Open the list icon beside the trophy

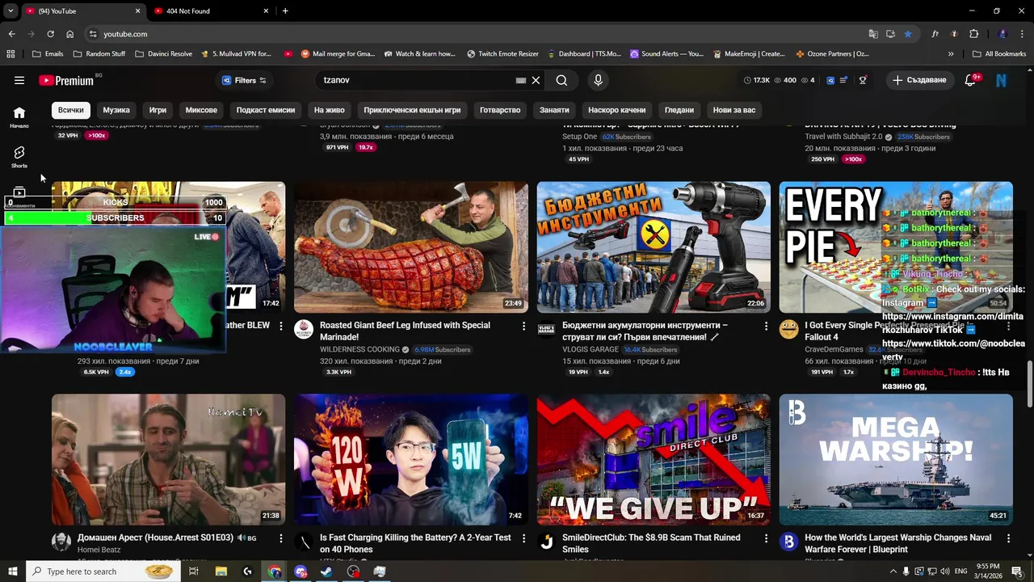pyautogui.click(x=844, y=80)
